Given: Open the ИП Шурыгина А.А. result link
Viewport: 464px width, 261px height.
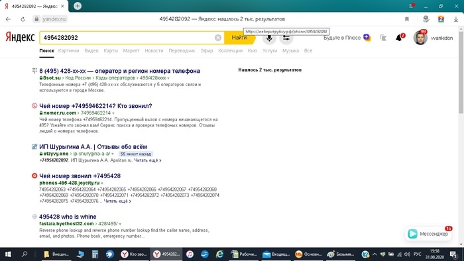Looking at the screenshot, I should (93, 147).
